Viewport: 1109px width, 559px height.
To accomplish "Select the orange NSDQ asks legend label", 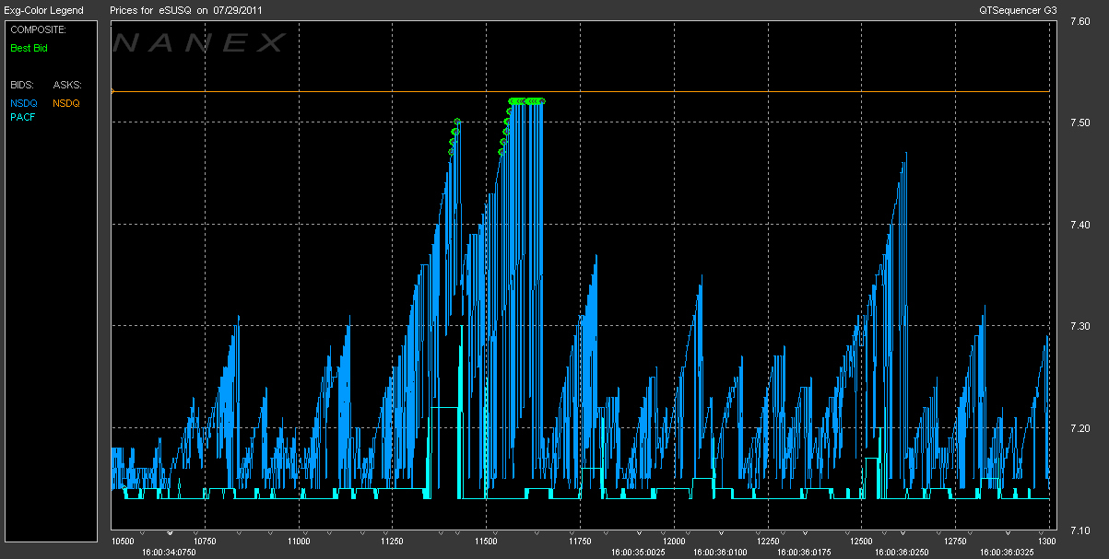I will [x=66, y=103].
